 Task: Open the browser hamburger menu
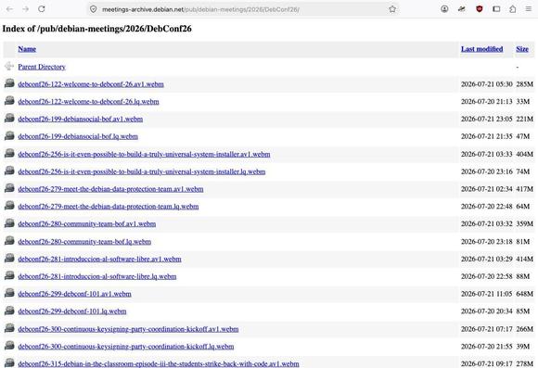pos(529,9)
